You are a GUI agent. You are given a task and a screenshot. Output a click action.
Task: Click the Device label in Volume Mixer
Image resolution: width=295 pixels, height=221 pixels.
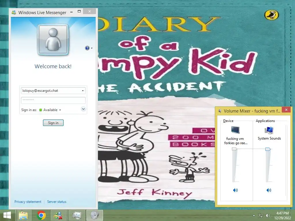tap(228, 121)
